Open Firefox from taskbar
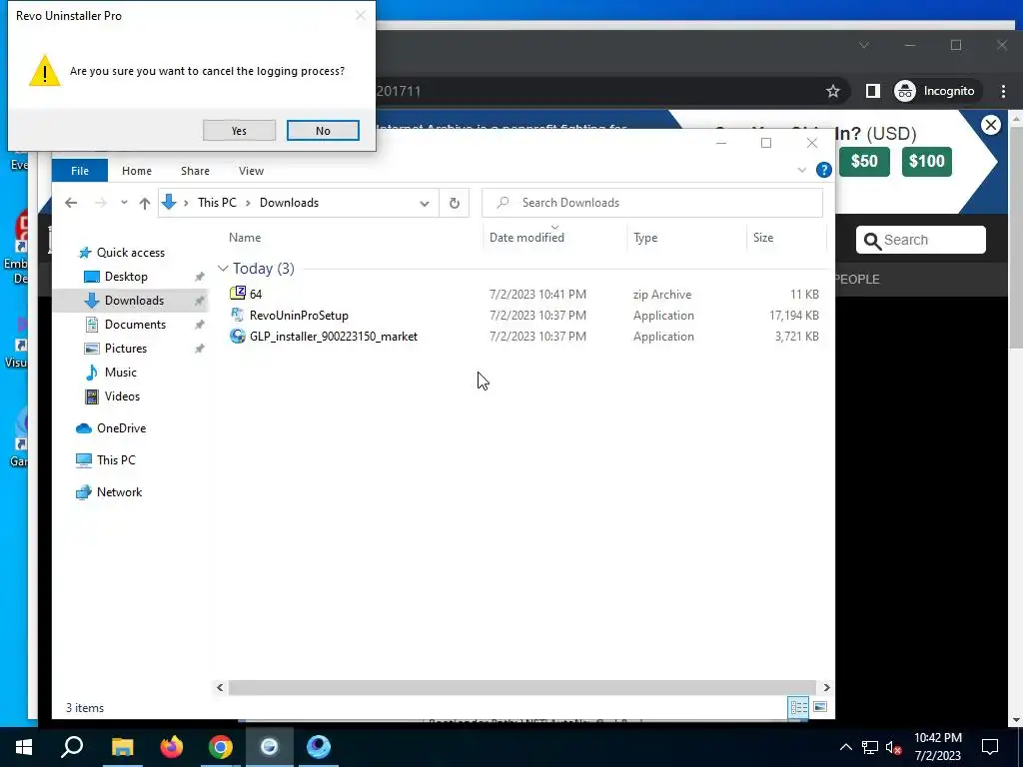The width and height of the screenshot is (1023, 767). (x=172, y=747)
